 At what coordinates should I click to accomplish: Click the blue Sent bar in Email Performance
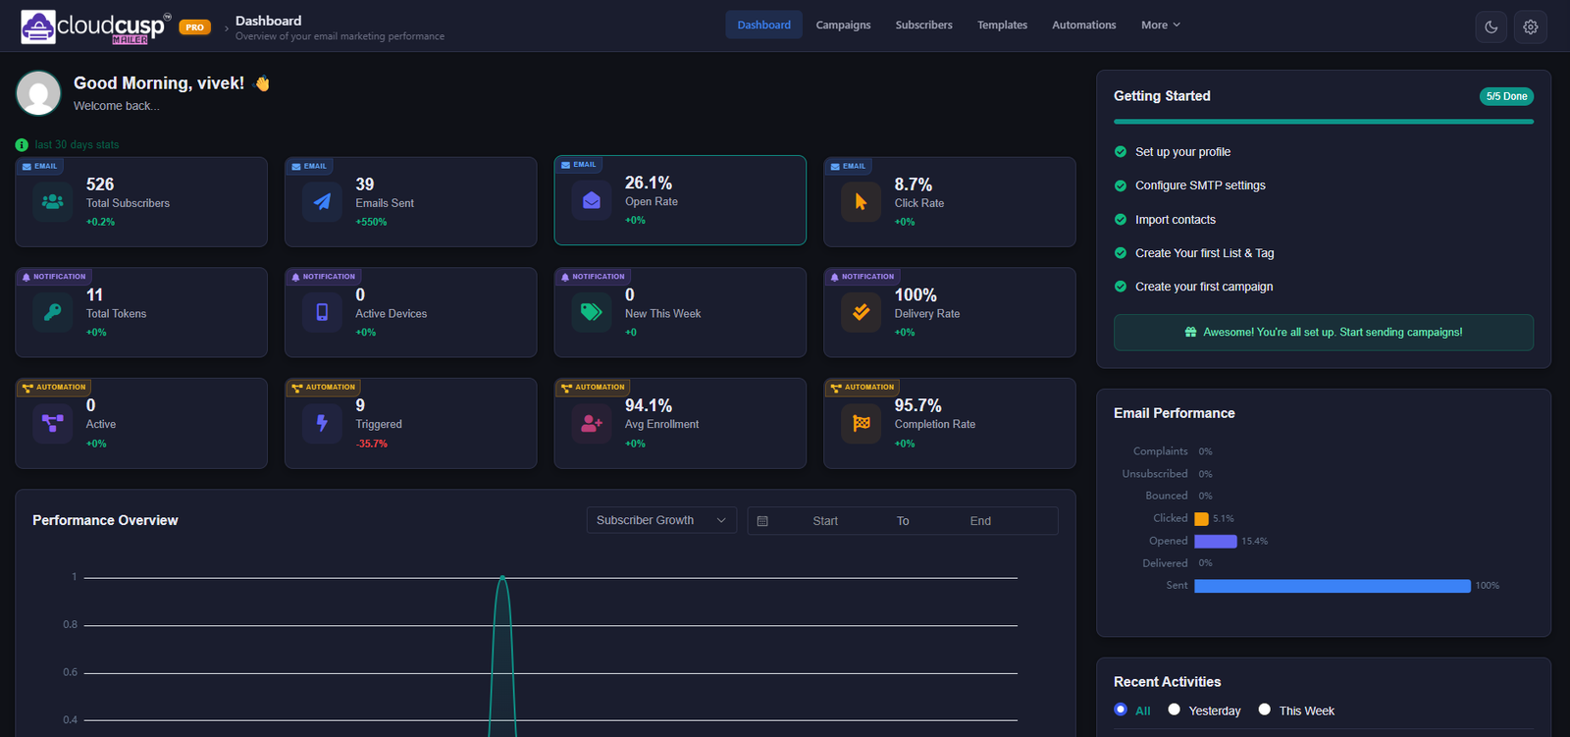coord(1333,586)
